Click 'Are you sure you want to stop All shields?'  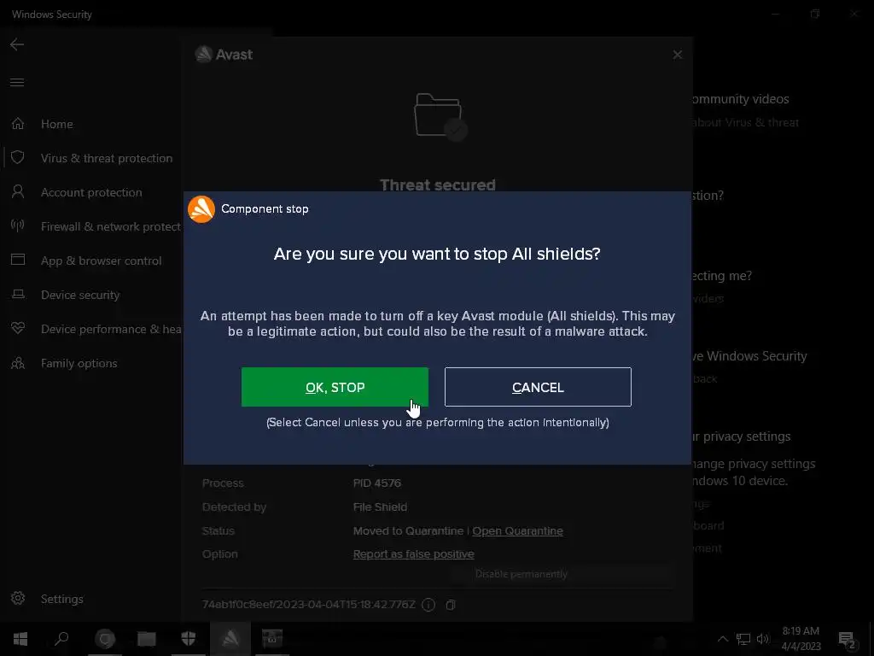click(x=437, y=254)
